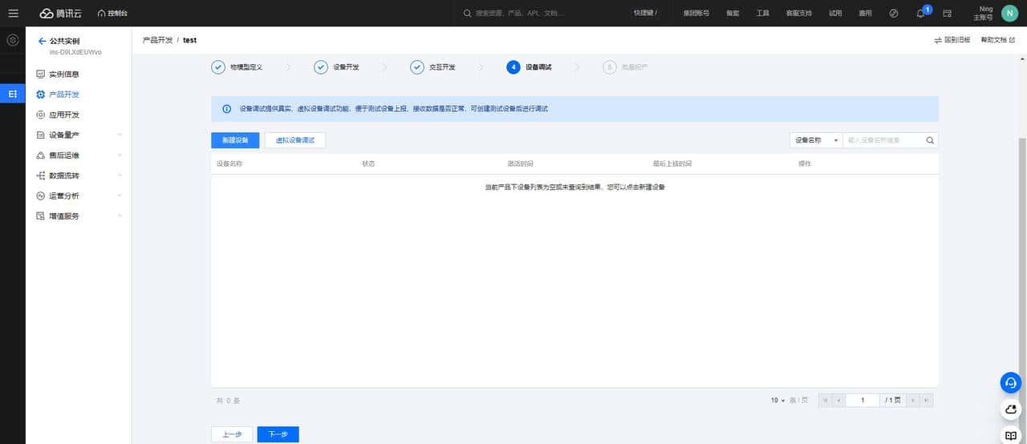Click the compass icon in header
This screenshot has width=1027, height=444.
tap(894, 13)
